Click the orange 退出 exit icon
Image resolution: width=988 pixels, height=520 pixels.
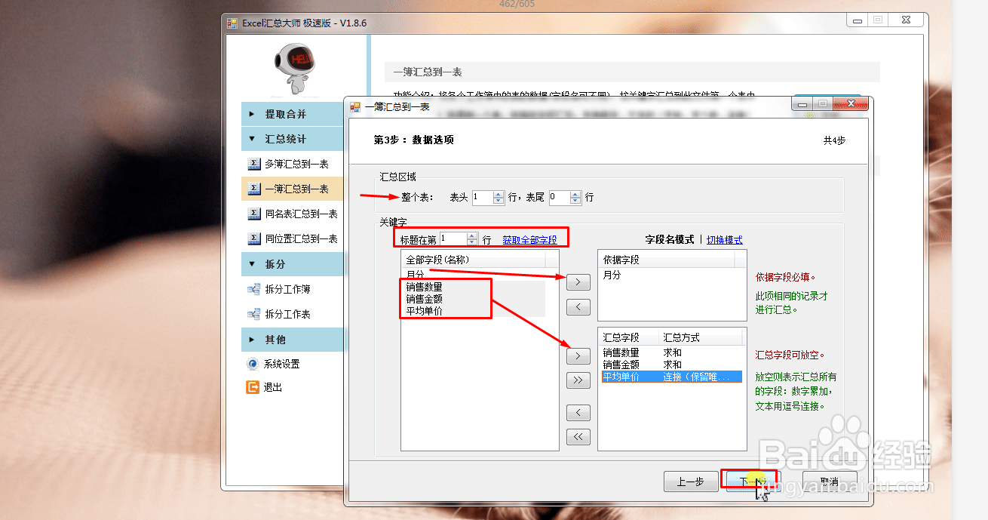pos(253,387)
